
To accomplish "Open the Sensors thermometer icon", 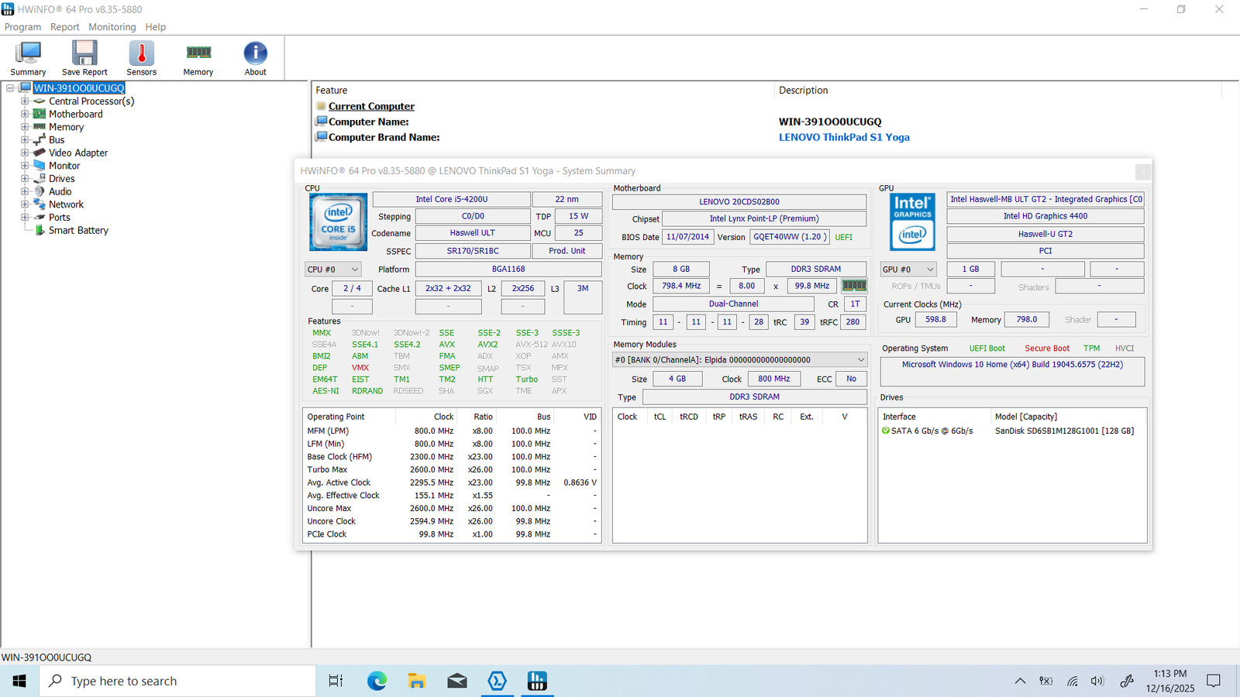I will 142,58.
